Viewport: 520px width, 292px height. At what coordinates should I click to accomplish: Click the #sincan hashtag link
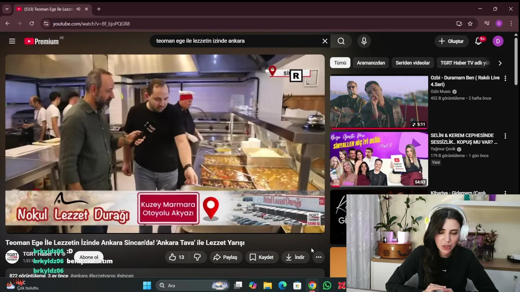(125, 276)
